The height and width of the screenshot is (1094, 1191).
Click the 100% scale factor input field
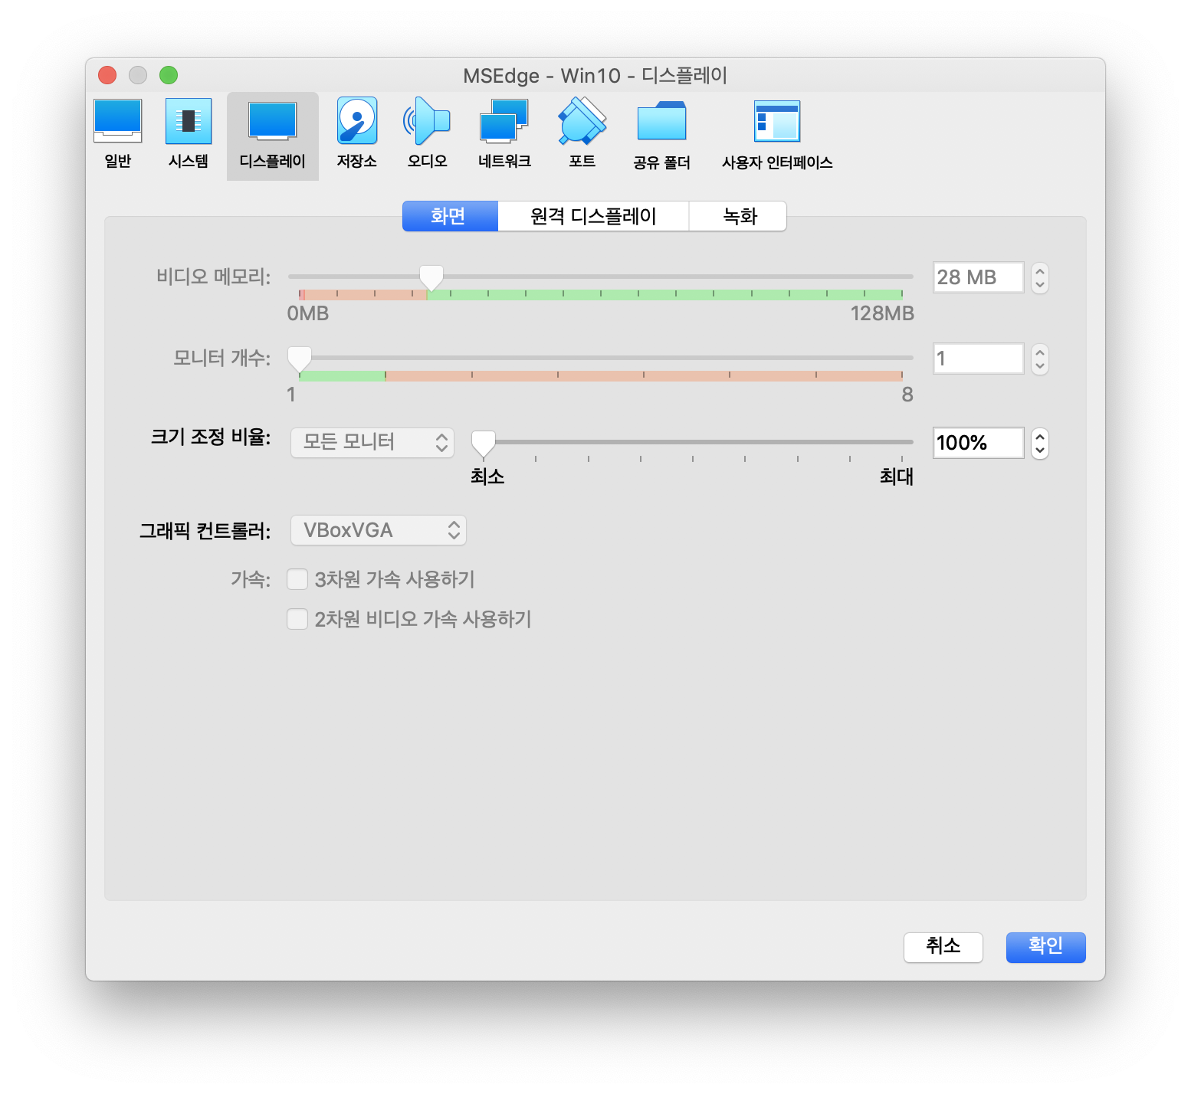point(977,443)
